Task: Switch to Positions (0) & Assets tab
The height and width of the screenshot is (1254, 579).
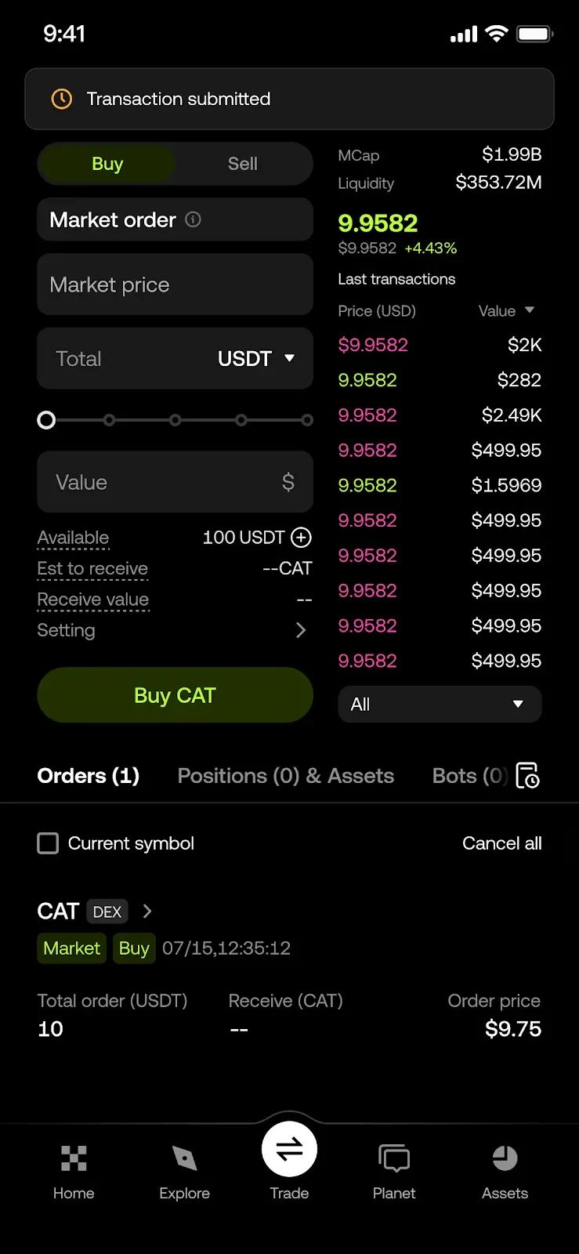Action: click(x=285, y=776)
